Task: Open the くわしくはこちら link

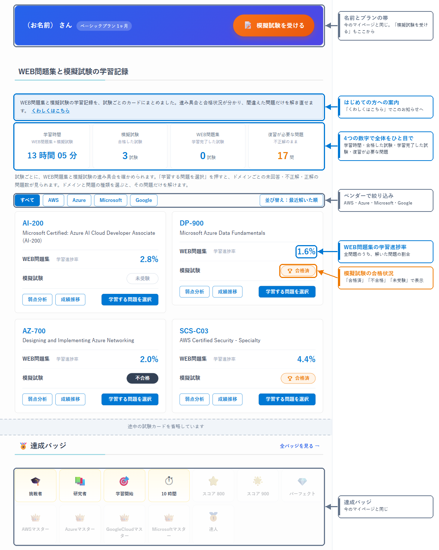Action: pyautogui.click(x=51, y=111)
